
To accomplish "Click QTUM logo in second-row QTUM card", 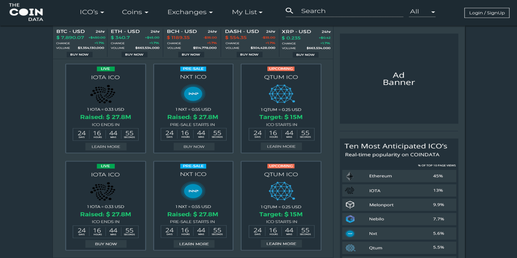I will [282, 191].
